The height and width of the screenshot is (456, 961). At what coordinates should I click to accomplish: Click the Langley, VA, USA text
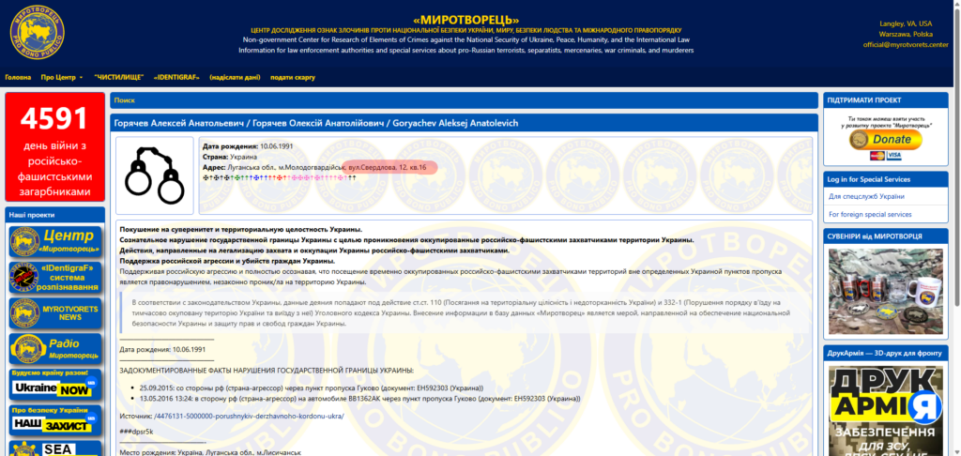[906, 23]
